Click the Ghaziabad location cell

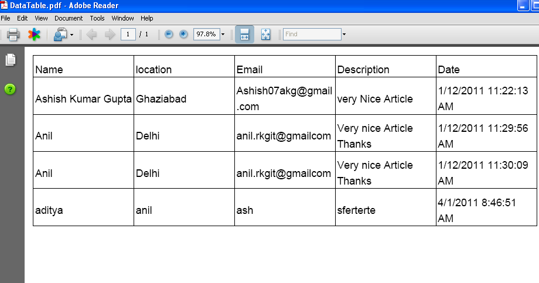click(184, 96)
